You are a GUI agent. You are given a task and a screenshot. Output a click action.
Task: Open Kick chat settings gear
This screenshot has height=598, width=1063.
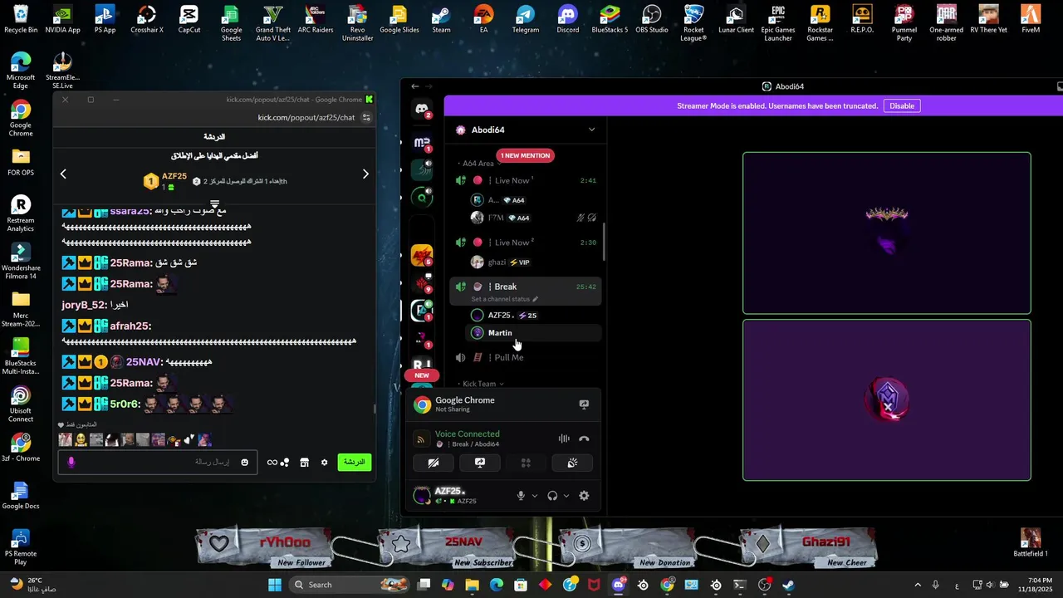point(325,463)
